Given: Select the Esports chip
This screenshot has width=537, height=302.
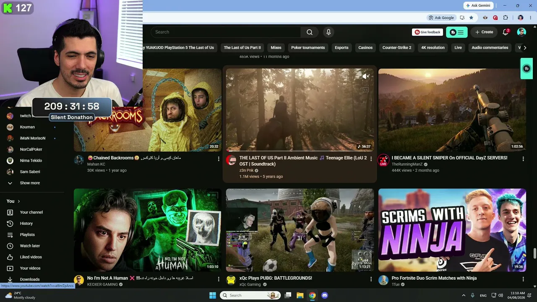Looking at the screenshot, I should tap(341, 48).
